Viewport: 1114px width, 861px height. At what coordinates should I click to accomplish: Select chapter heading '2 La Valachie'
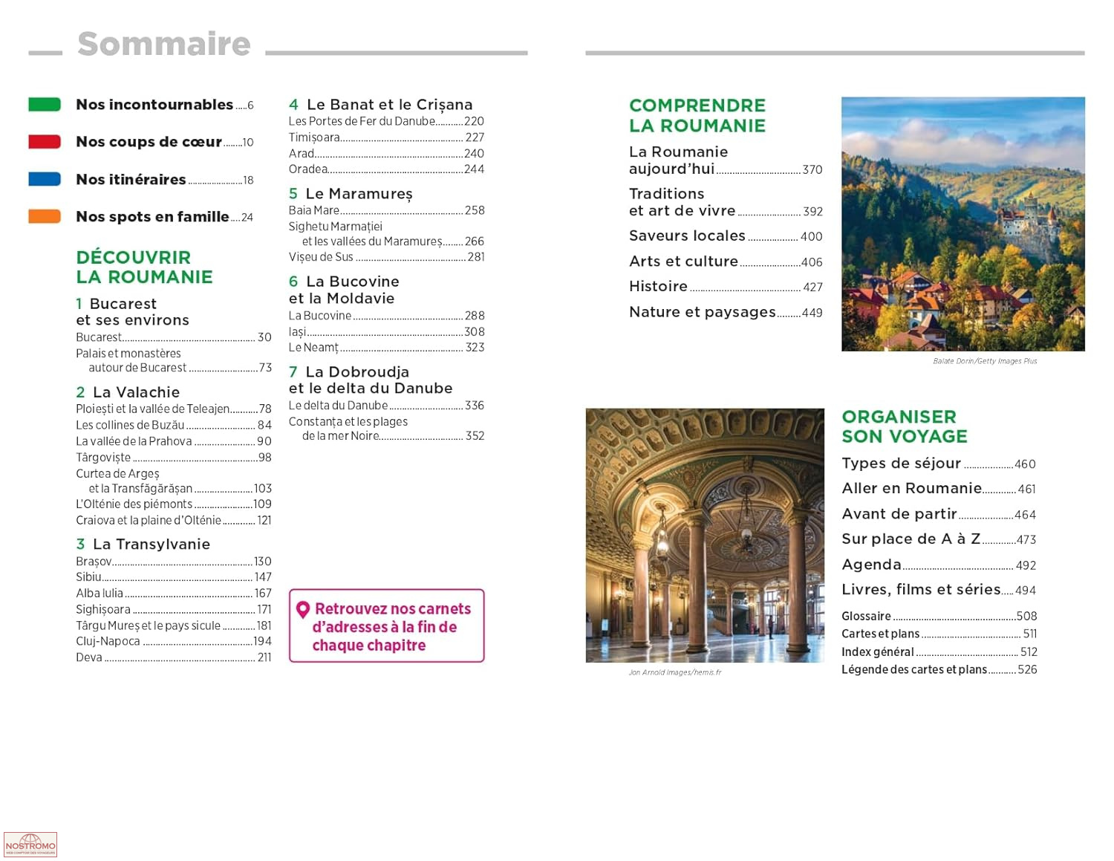[128, 392]
